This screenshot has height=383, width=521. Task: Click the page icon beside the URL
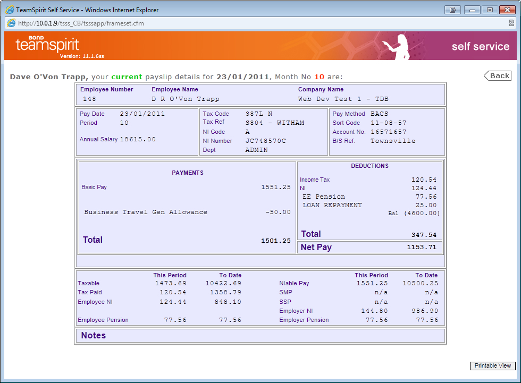[x=11, y=23]
